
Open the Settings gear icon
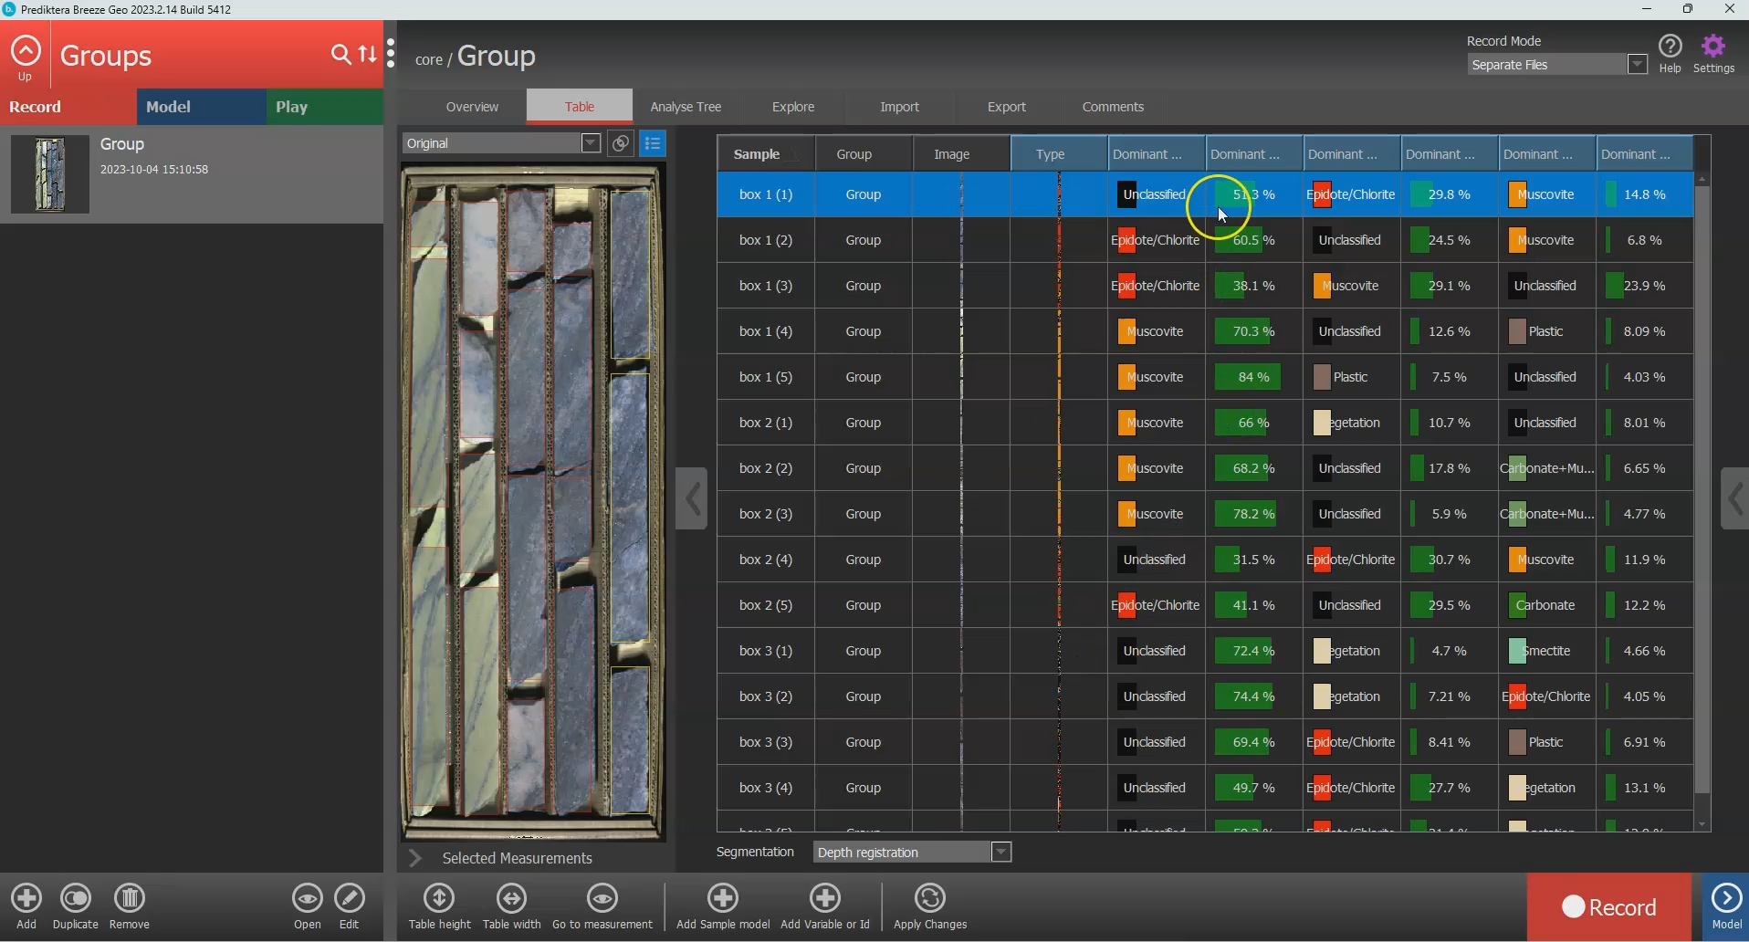click(1713, 47)
